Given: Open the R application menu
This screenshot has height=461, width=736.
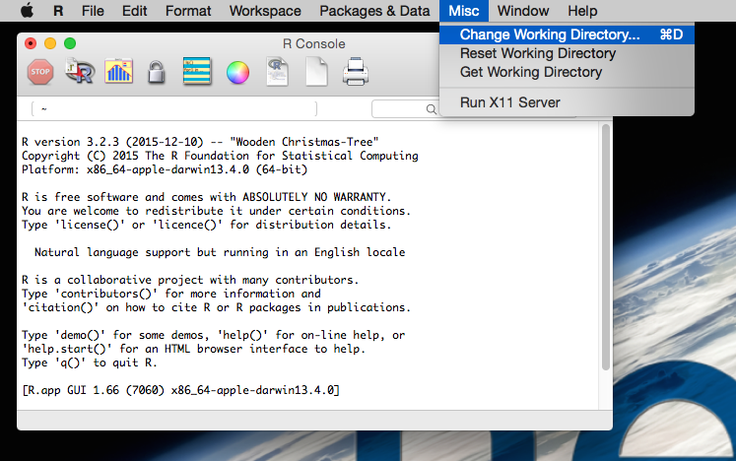Looking at the screenshot, I should click(x=58, y=10).
